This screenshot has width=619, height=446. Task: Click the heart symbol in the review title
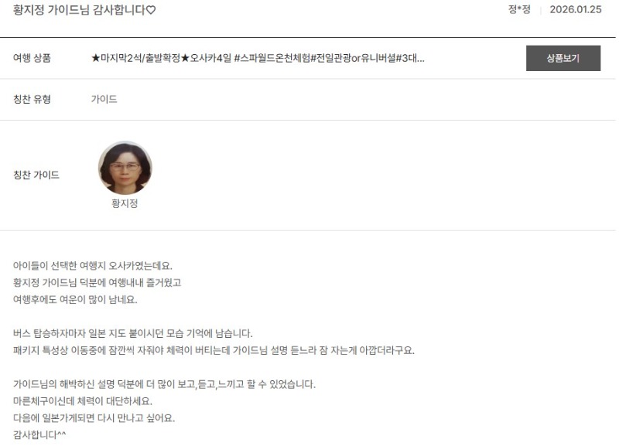[151, 10]
